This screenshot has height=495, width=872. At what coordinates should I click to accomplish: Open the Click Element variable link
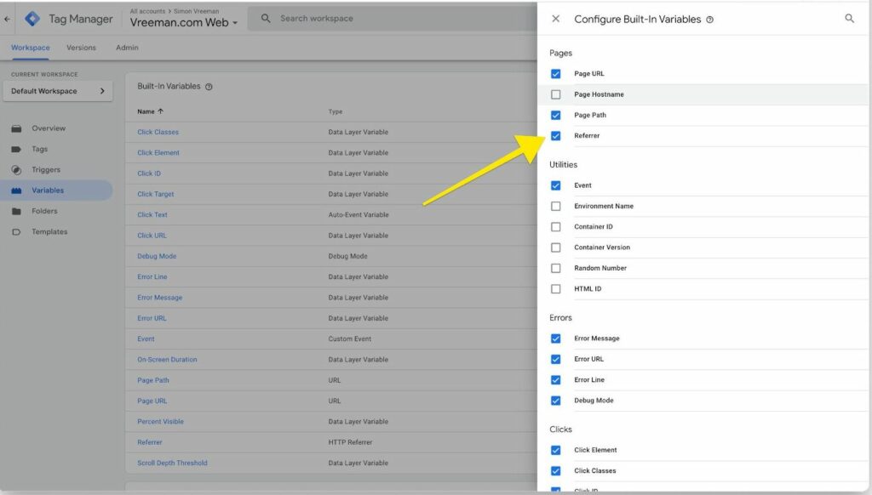pyautogui.click(x=158, y=153)
